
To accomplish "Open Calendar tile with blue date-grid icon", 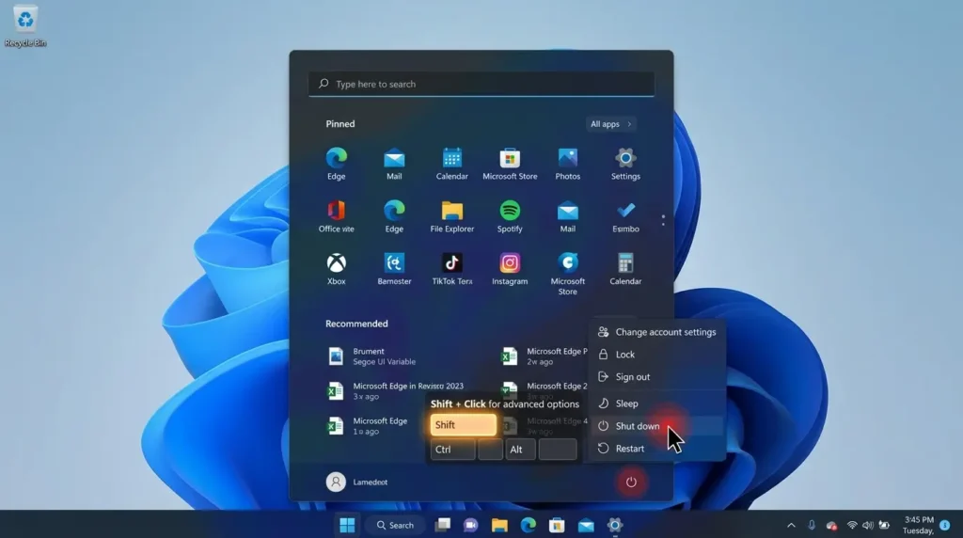I will pos(452,164).
